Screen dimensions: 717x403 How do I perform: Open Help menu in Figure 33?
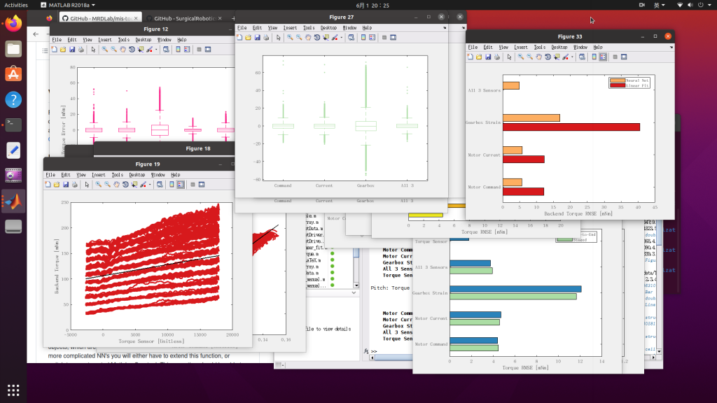598,47
